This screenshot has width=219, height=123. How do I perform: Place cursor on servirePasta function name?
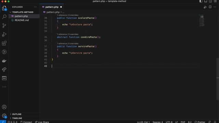pos(86,46)
